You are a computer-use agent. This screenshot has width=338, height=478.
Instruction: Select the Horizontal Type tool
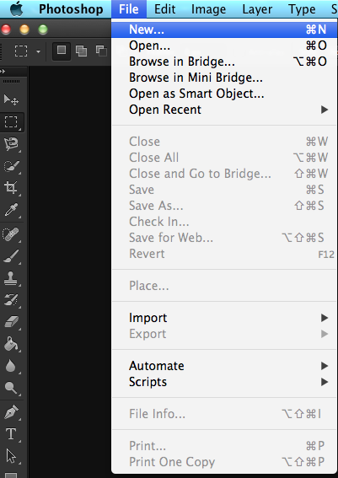[x=11, y=434]
